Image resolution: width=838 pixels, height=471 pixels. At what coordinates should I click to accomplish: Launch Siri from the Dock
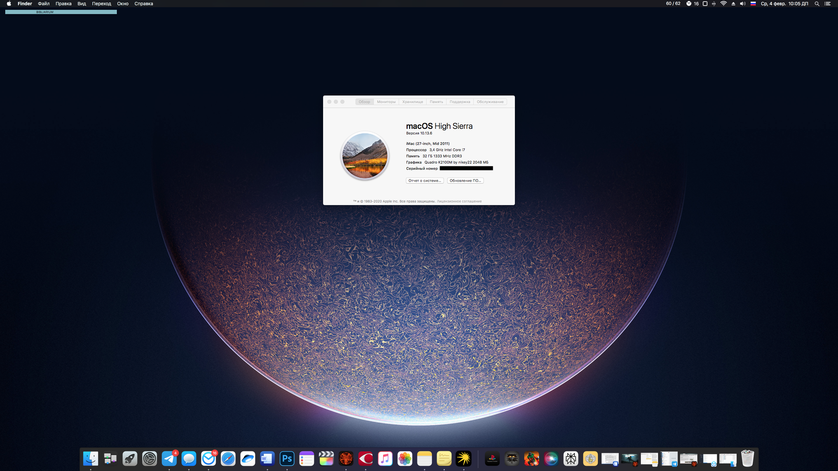(551, 459)
